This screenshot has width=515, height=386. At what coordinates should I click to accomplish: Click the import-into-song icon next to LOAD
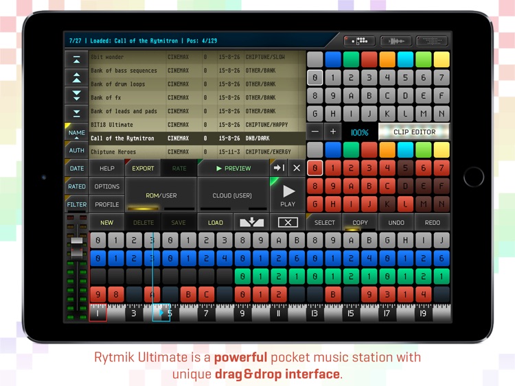coord(251,222)
